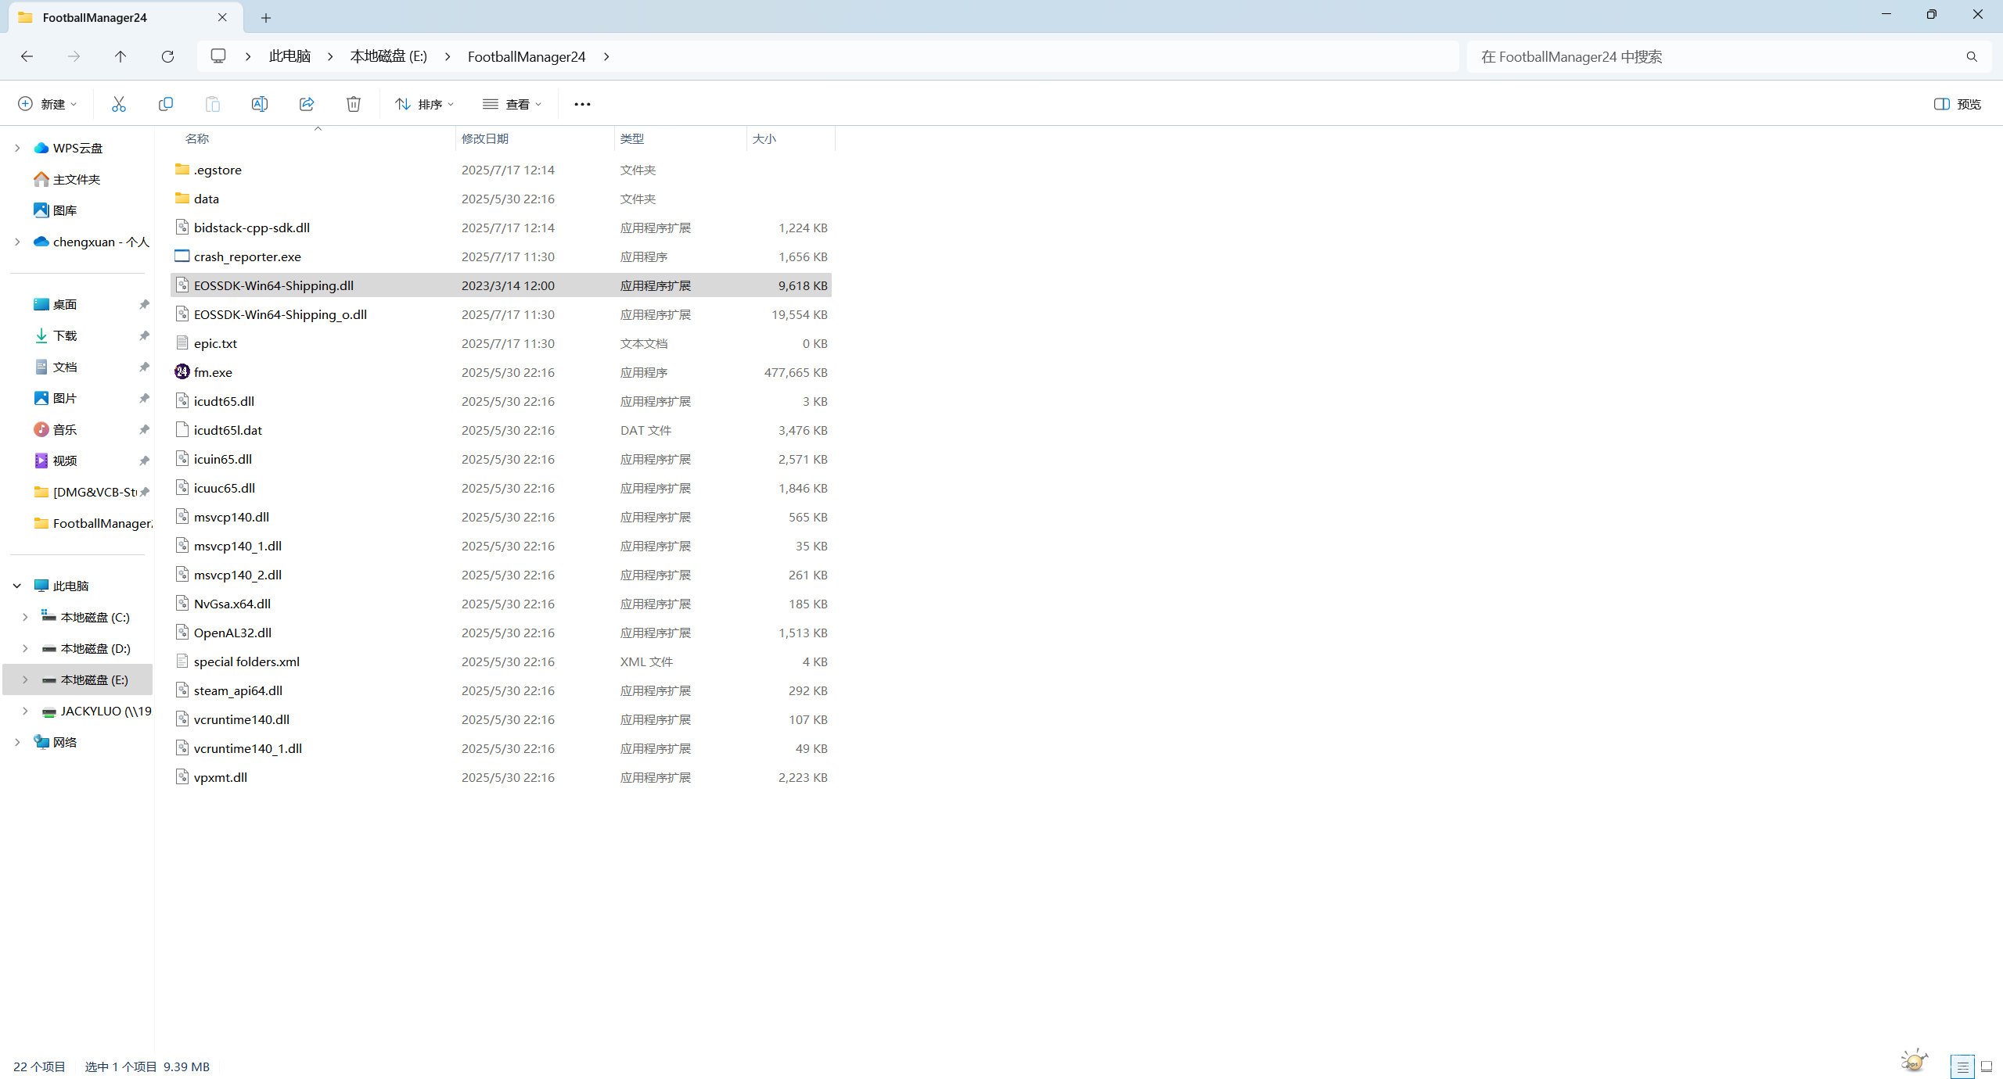Click crash_reporter.exe file icon
The height and width of the screenshot is (1079, 2003).
(182, 256)
